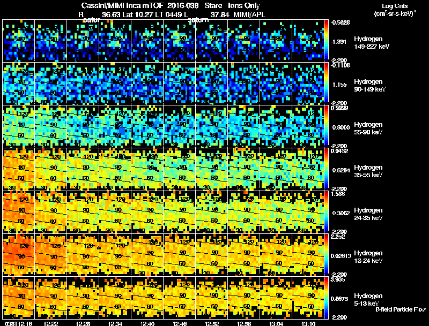Click the 'Stare' label in title

tap(213, 5)
